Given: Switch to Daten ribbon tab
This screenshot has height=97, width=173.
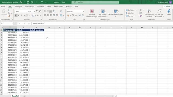Looking at the screenshot, I should 49,6.
